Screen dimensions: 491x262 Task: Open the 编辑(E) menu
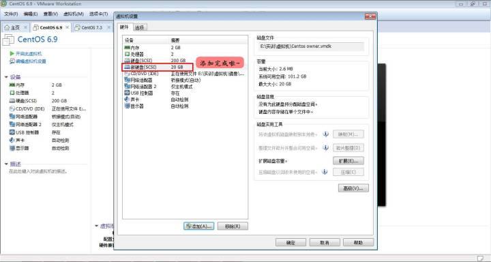(x=31, y=14)
